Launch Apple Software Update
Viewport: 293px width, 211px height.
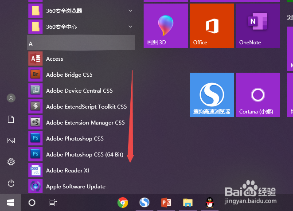[x=81, y=186]
